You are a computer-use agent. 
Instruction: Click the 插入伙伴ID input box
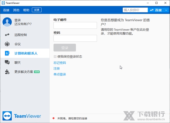pos(135,10)
